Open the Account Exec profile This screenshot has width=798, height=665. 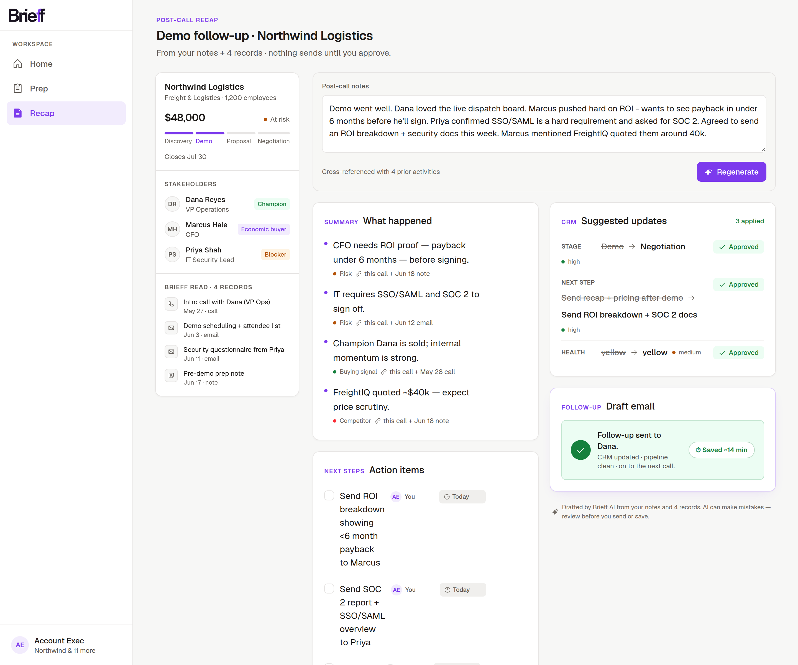pyautogui.click(x=66, y=645)
